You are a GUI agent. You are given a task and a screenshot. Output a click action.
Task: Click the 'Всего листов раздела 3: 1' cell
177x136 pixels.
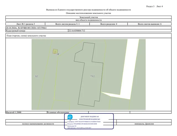67,24
